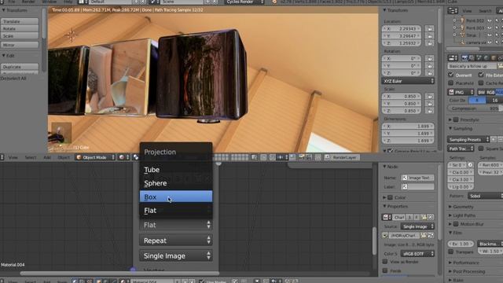
Task: Open the Repeat extension dropdown on node
Action: tap(176, 241)
